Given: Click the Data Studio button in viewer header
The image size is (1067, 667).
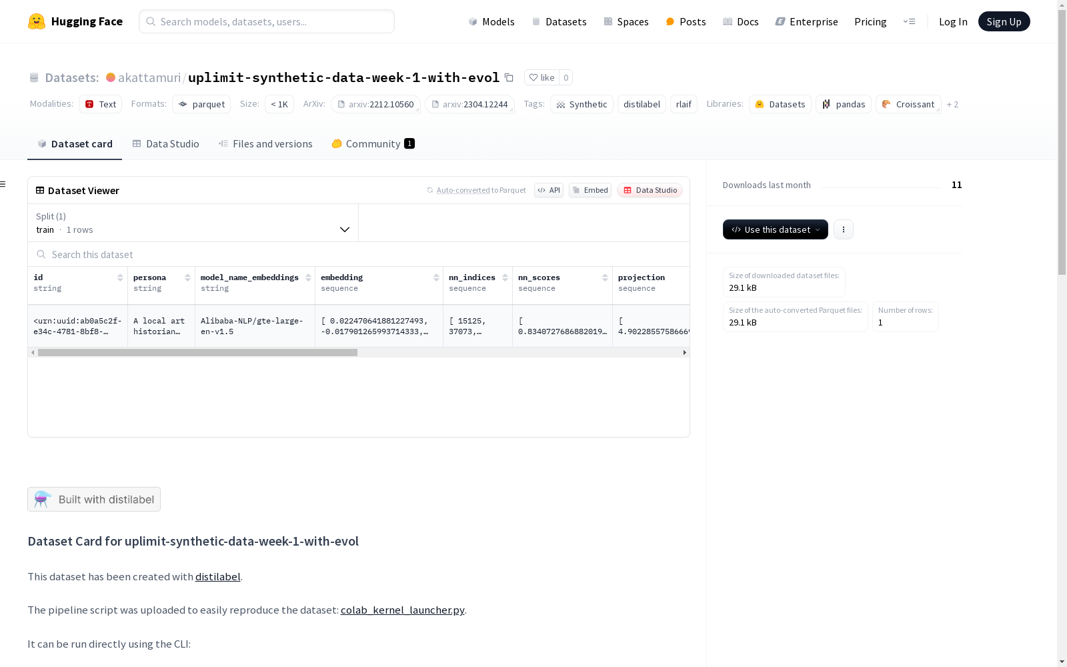Looking at the screenshot, I should [x=650, y=190].
